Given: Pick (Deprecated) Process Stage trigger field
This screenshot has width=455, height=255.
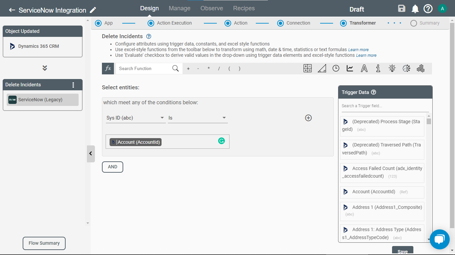Looking at the screenshot, I should (382, 126).
